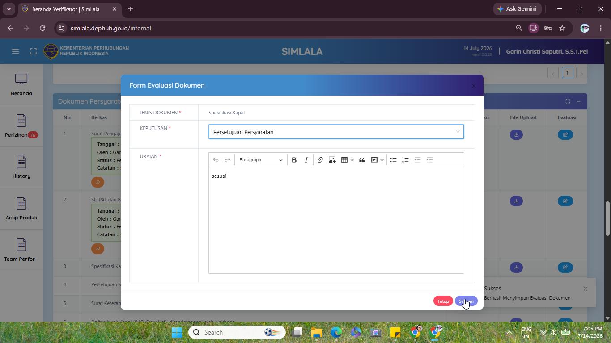Increase indent with the indent icon
Viewport: 611px width, 343px height.
(x=429, y=160)
